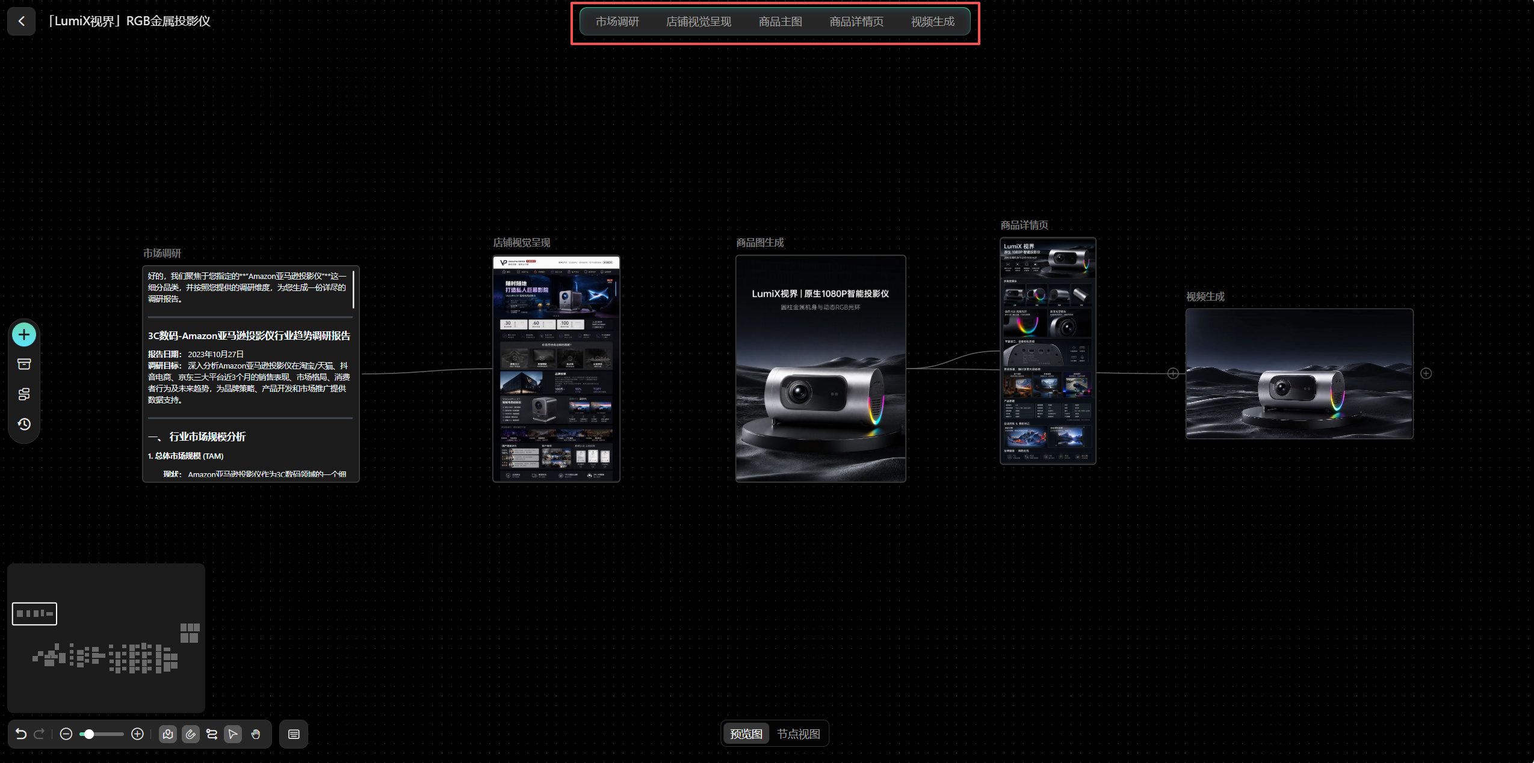Click the 店铺视觉呈现 node label

coord(522,243)
